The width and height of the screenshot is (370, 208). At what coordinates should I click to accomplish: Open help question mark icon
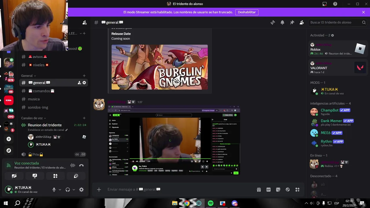coord(335,4)
